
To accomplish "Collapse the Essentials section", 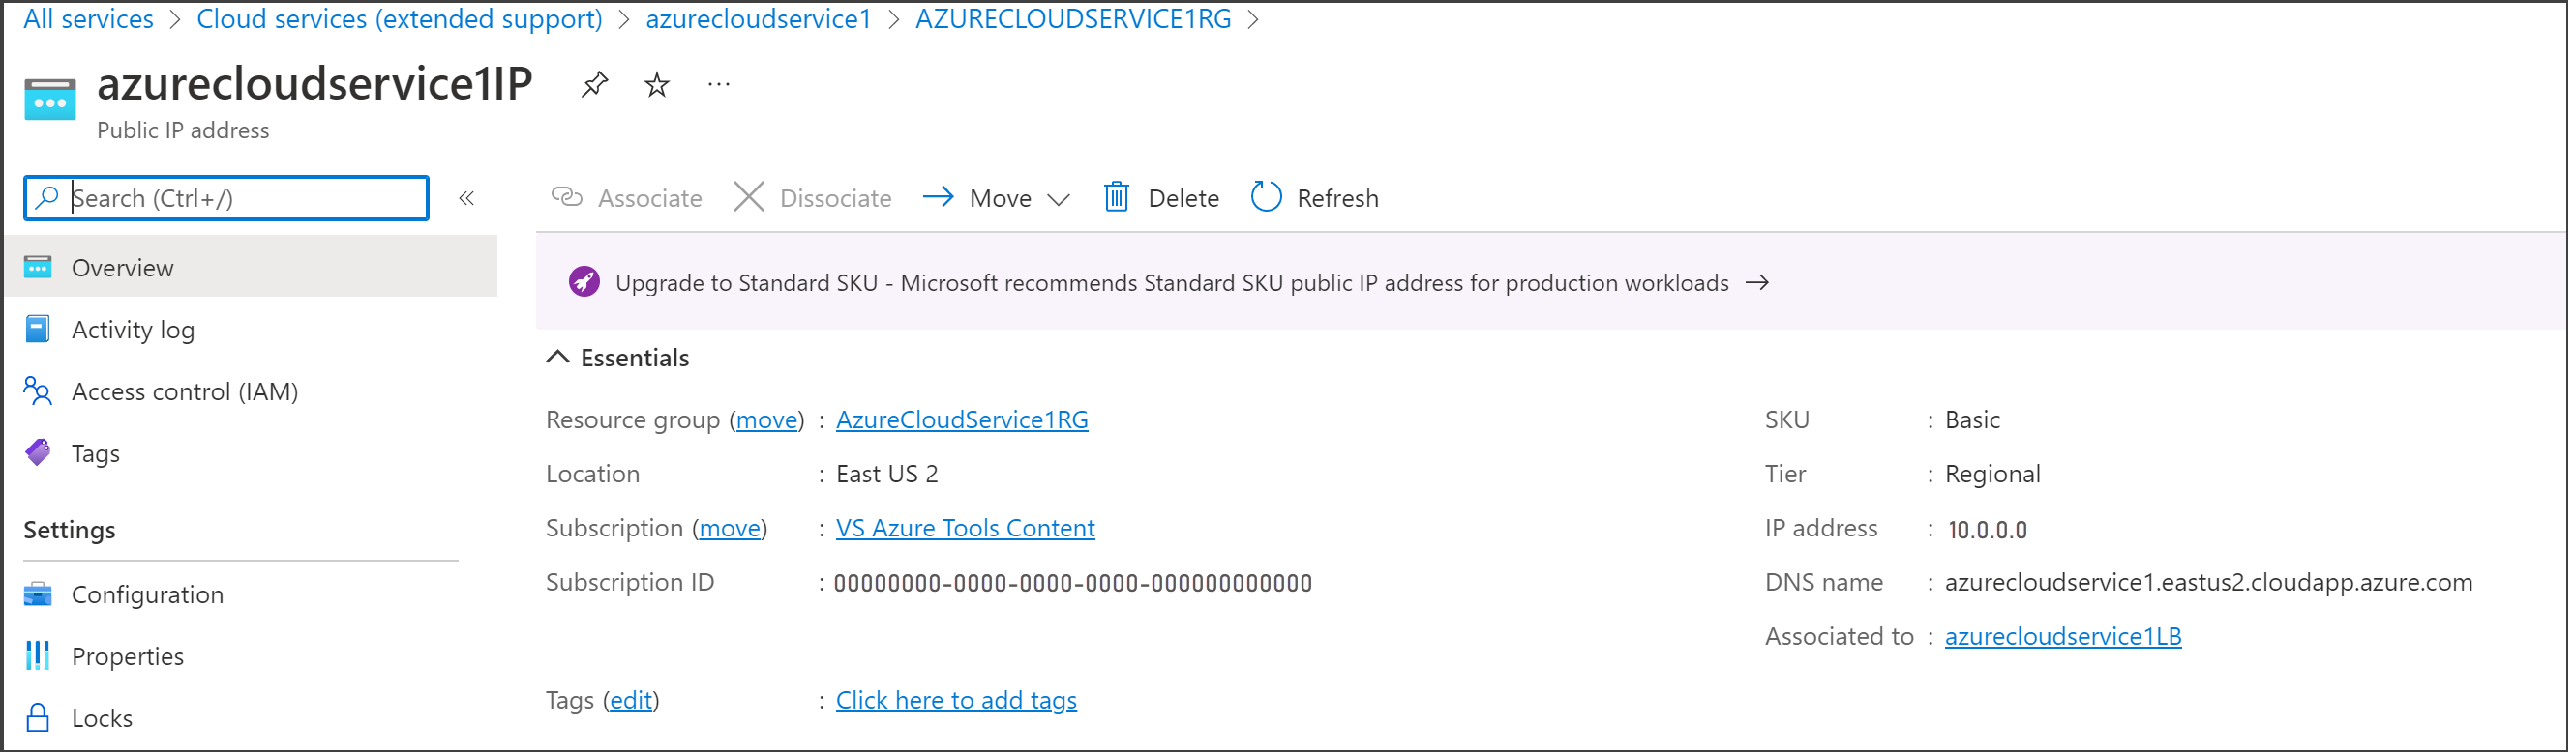I will [557, 358].
